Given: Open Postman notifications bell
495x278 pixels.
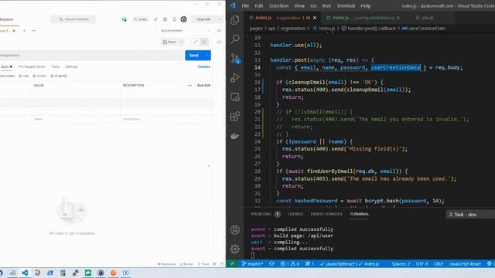Looking at the screenshot, I should click(x=174, y=19).
